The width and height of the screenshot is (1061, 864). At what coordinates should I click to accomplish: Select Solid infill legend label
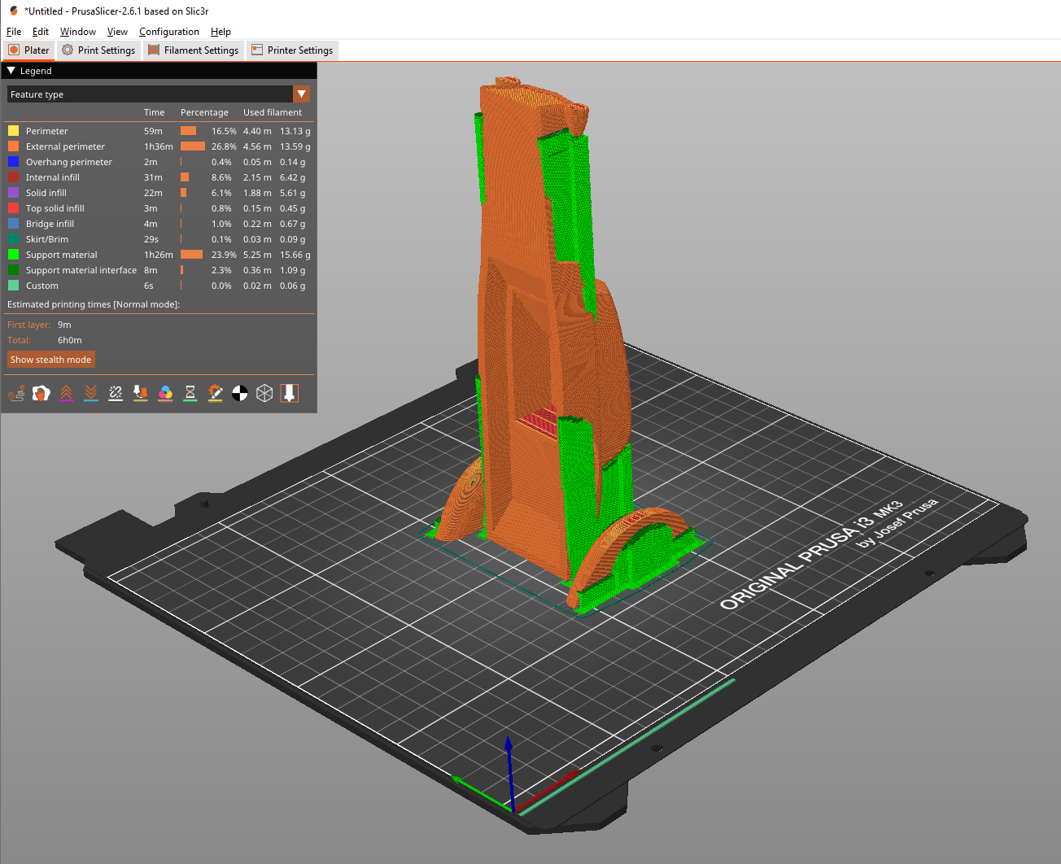(x=46, y=193)
